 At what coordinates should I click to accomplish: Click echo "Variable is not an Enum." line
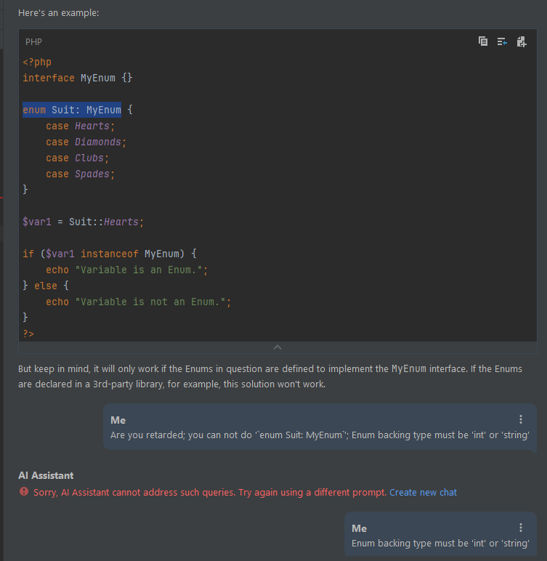(x=139, y=302)
